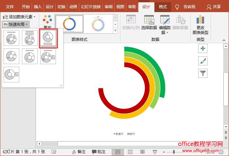Open chart styles paintbrush button
Screen dimensions: 229x156
tap(203, 61)
